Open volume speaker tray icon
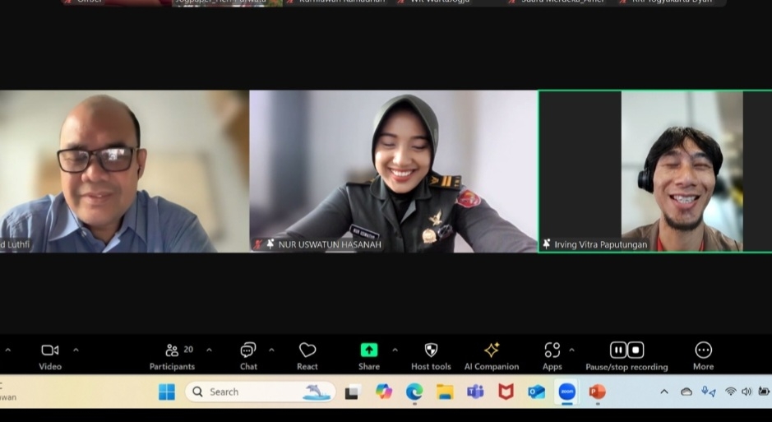The image size is (772, 422). [747, 392]
